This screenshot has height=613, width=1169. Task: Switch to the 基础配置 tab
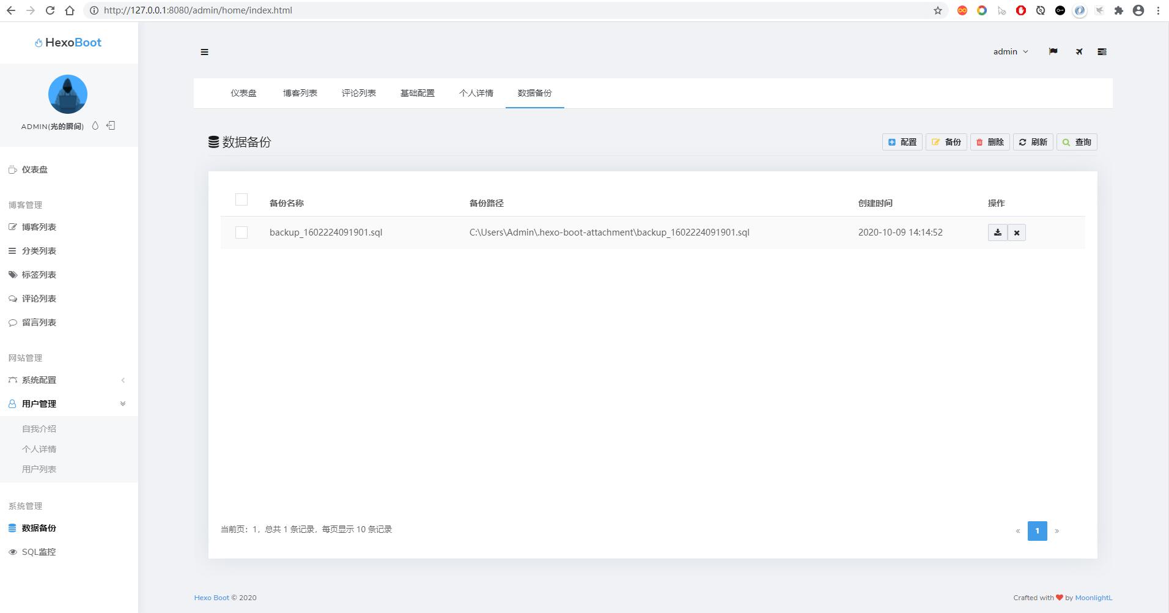(418, 93)
